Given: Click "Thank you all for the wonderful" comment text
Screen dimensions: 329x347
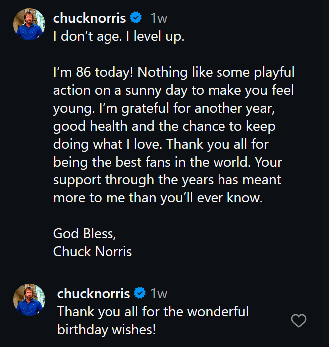Looking at the screenshot, I should point(153,312).
